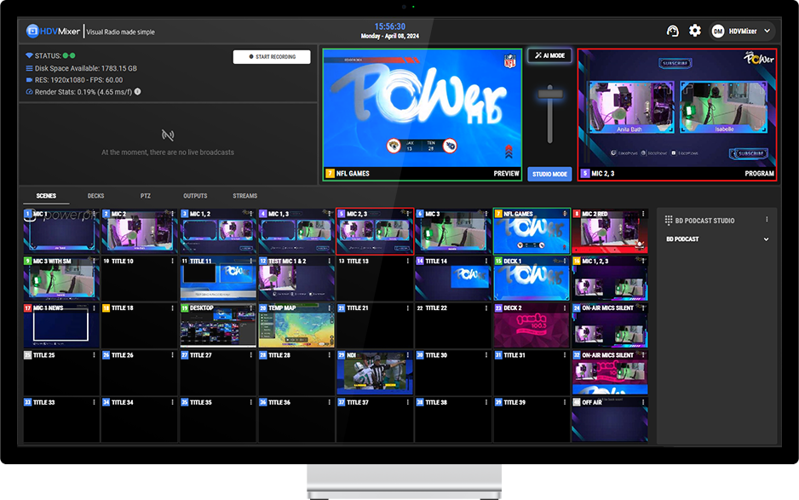Image resolution: width=799 pixels, height=500 pixels.
Task: Collapse the BD PODCAST list chevron
Action: pos(766,239)
